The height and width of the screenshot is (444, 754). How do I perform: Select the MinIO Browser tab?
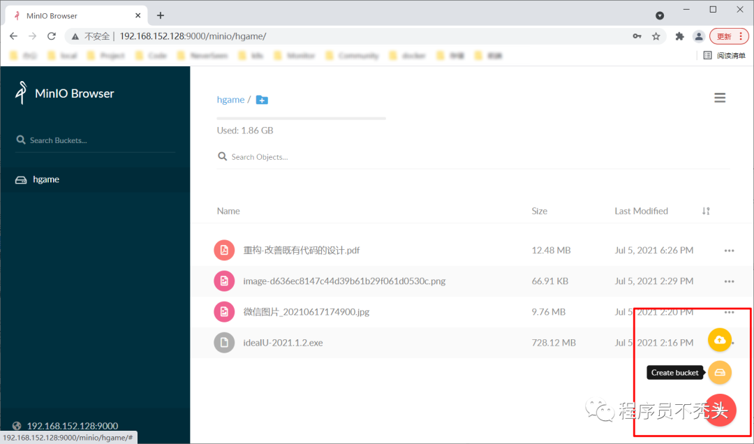point(77,15)
